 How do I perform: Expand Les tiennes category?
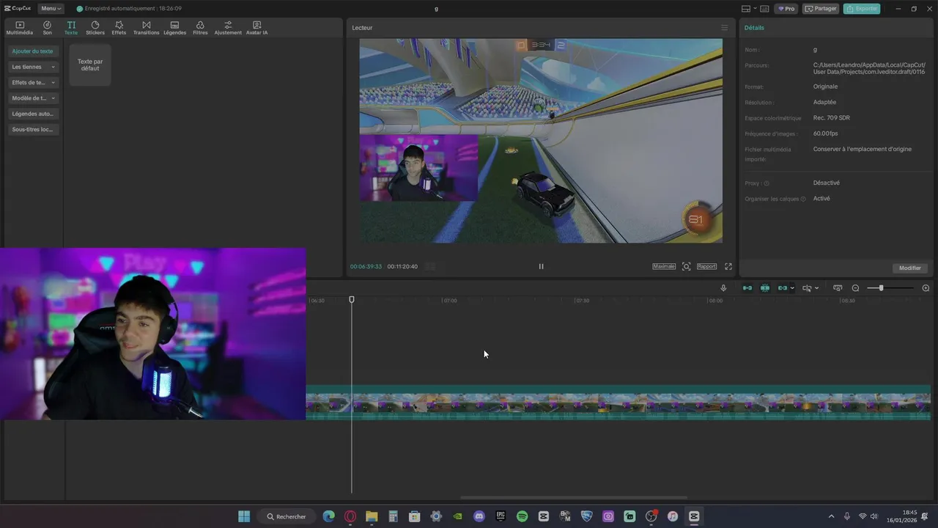pyautogui.click(x=32, y=67)
